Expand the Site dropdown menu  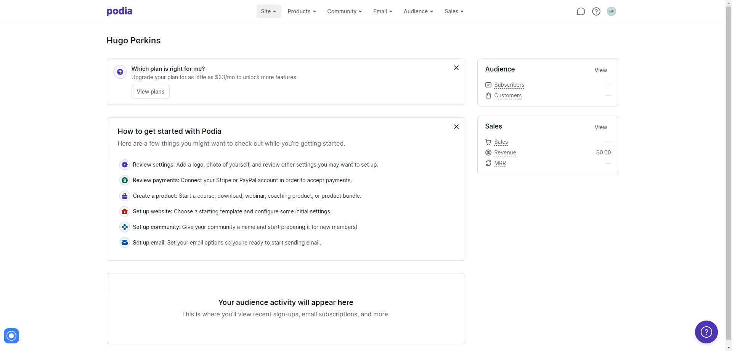[269, 11]
